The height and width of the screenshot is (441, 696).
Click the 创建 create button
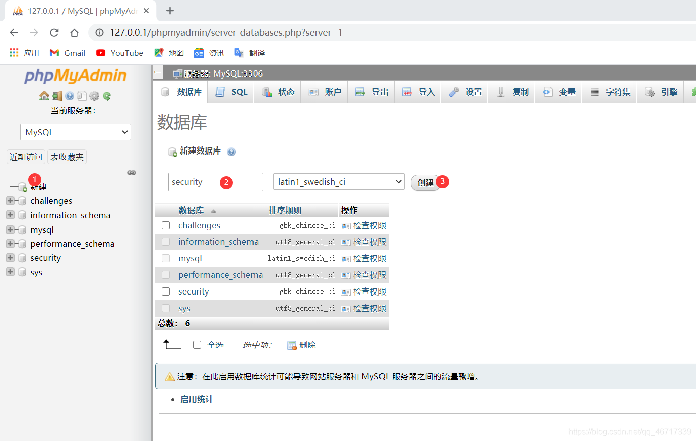[x=425, y=182]
